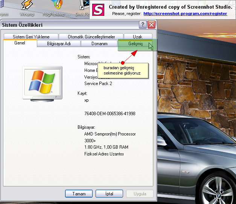Click the İptal button
Screen dimensions: 236x204
(109, 194)
